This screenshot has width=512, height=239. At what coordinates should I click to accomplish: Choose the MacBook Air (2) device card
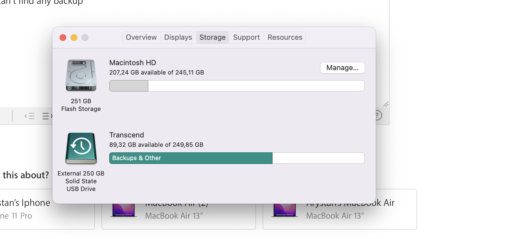(178, 217)
